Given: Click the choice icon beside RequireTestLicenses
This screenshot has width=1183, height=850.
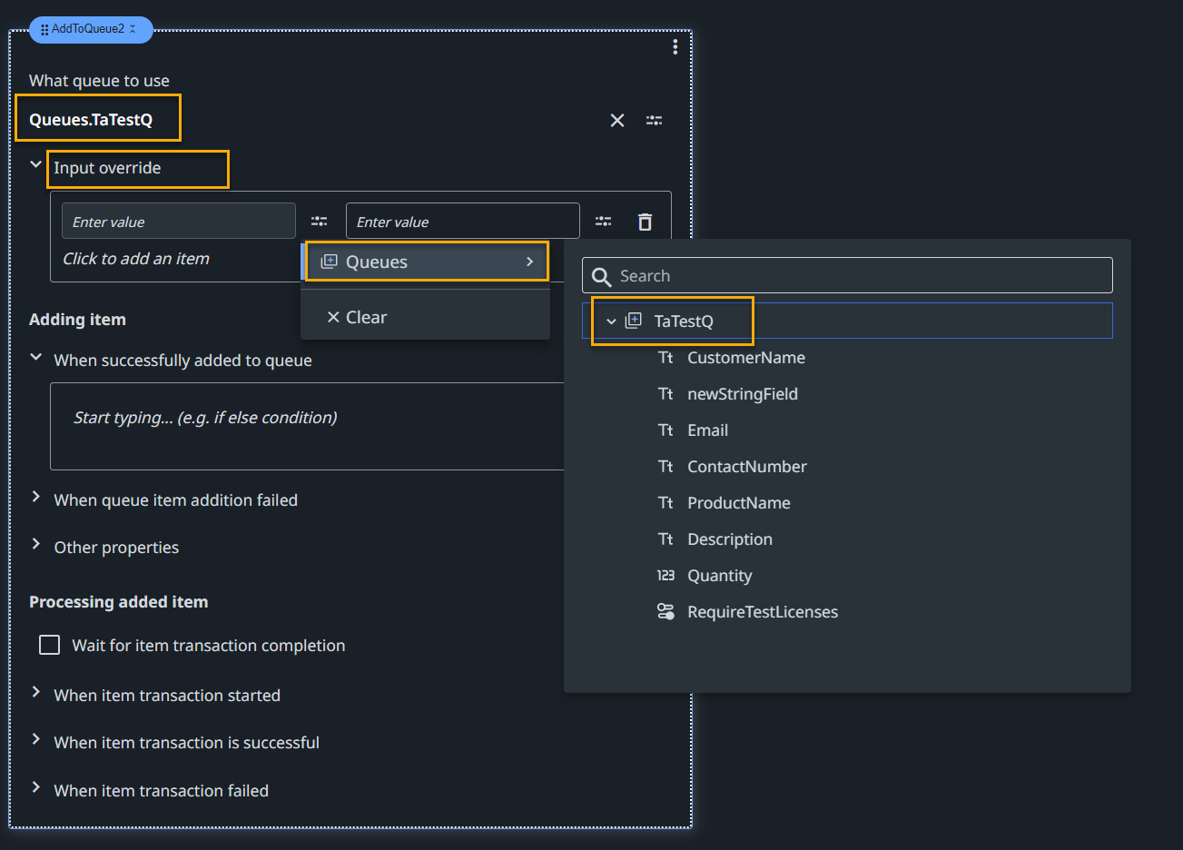Looking at the screenshot, I should (x=666, y=611).
